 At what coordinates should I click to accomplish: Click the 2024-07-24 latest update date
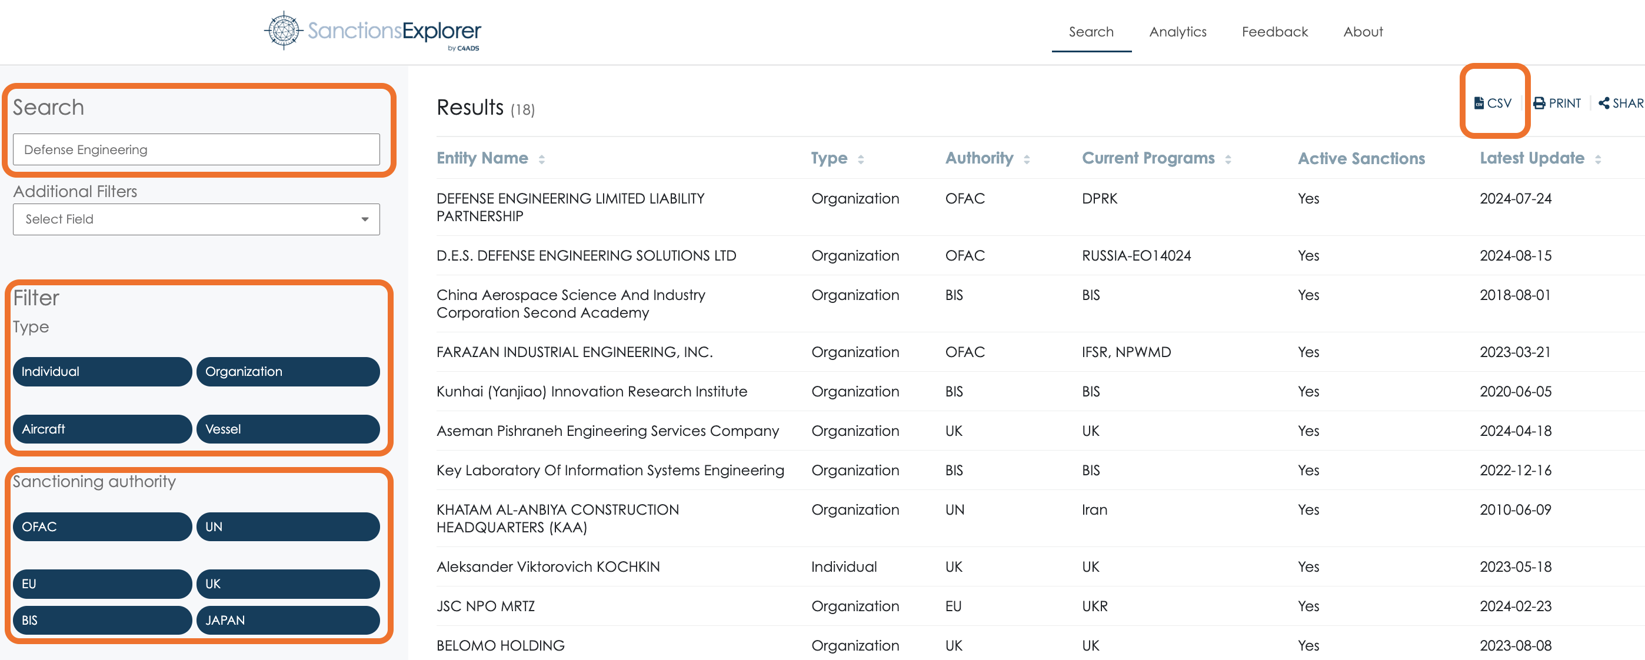pyautogui.click(x=1516, y=198)
